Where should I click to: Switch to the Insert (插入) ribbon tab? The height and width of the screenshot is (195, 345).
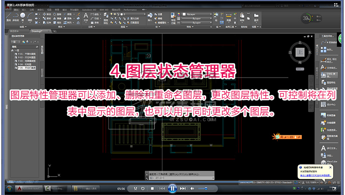tap(24, 10)
